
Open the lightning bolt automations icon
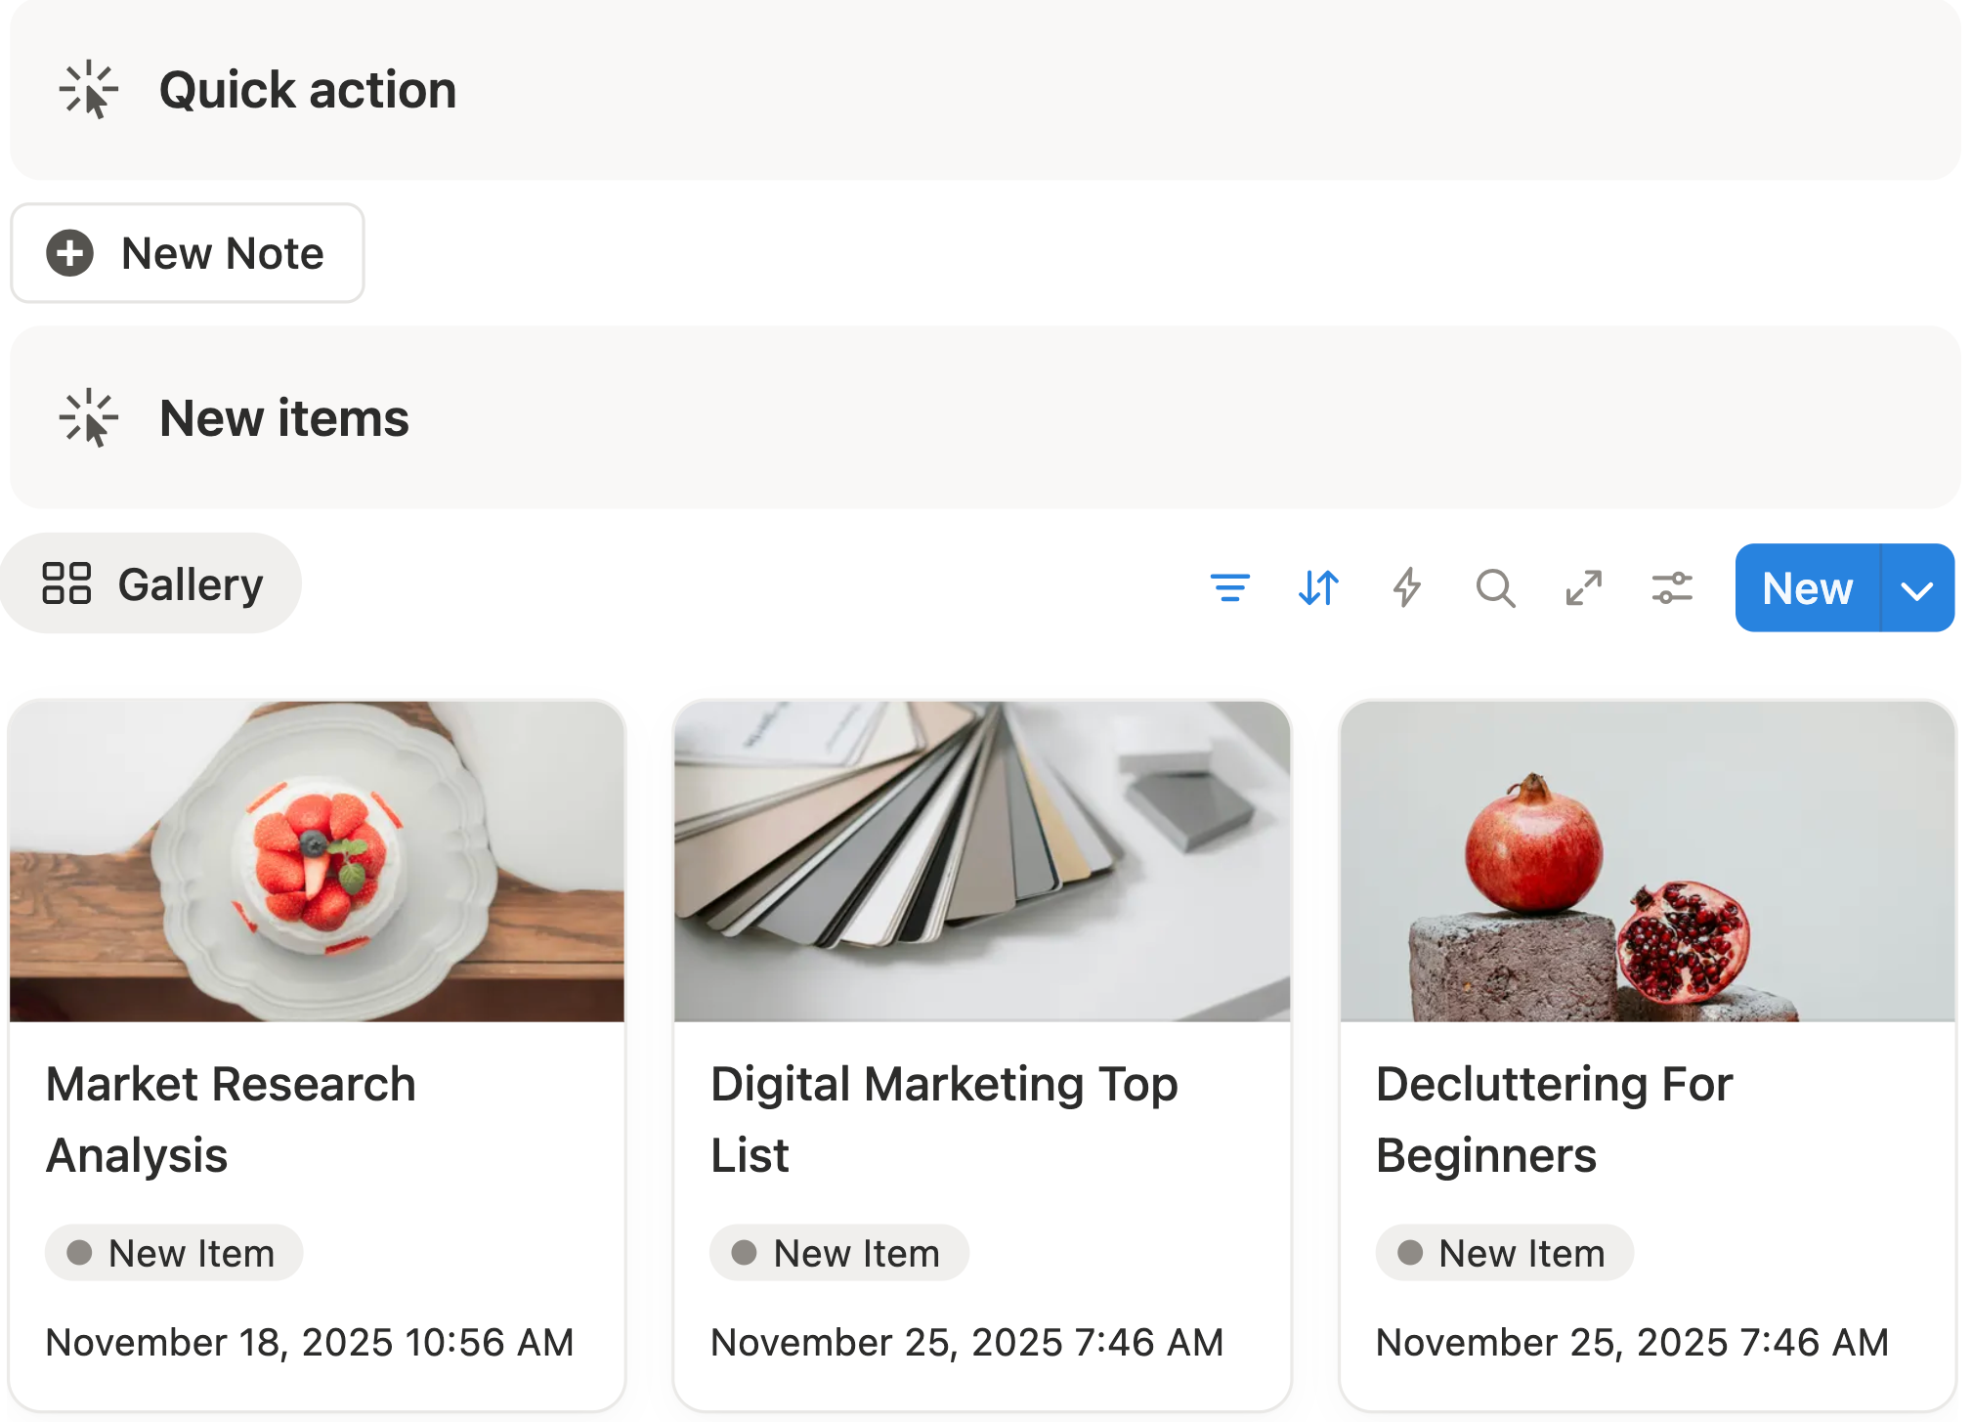tap(1406, 587)
